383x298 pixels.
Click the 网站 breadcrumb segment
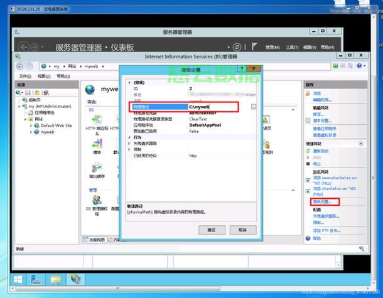[x=72, y=67]
